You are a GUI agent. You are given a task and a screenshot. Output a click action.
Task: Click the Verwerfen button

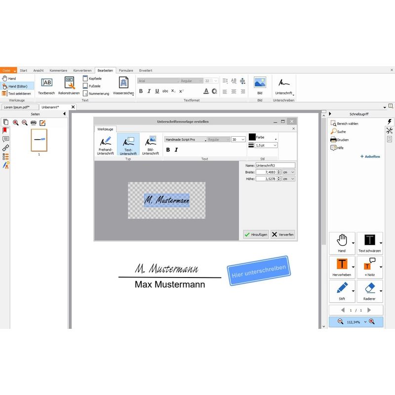(283, 235)
